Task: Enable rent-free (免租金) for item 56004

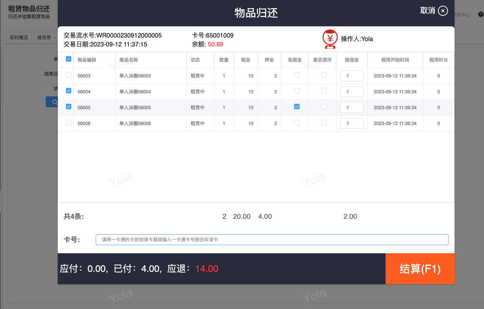Action: click(297, 91)
